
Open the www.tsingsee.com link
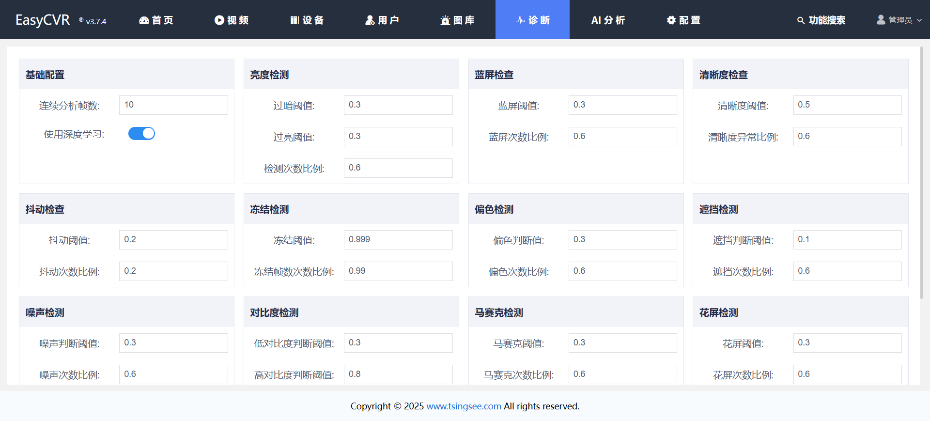coord(464,406)
